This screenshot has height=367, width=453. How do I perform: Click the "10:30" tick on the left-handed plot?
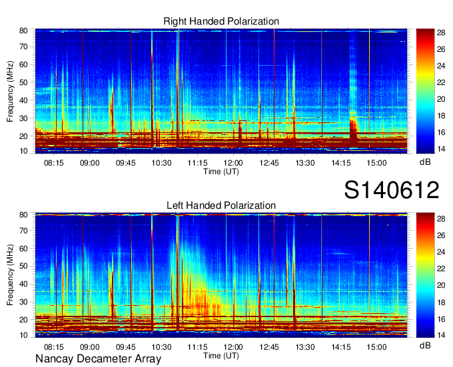click(x=161, y=347)
